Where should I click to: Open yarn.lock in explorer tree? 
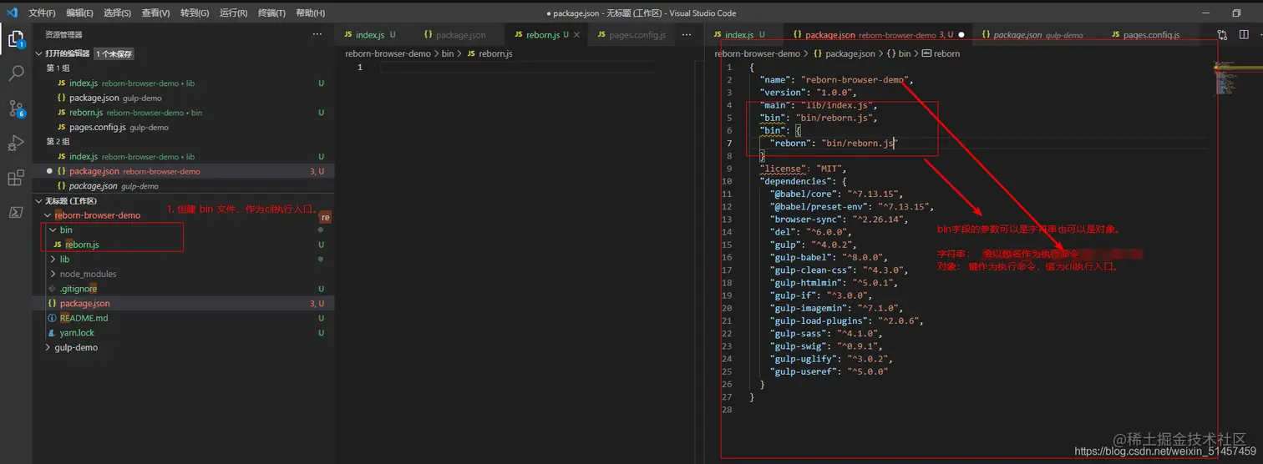tap(77, 333)
